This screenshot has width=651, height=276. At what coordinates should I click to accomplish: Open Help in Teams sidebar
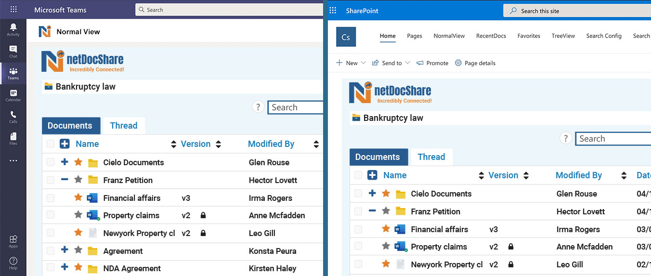13,263
